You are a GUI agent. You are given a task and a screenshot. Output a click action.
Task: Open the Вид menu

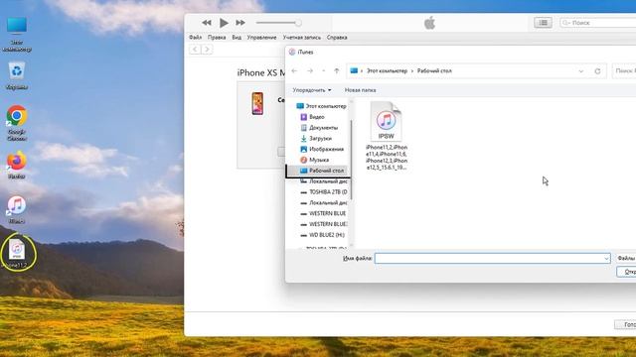tap(237, 38)
